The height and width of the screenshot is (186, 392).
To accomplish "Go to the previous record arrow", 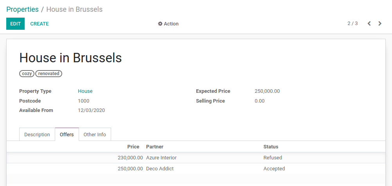I will pos(369,23).
